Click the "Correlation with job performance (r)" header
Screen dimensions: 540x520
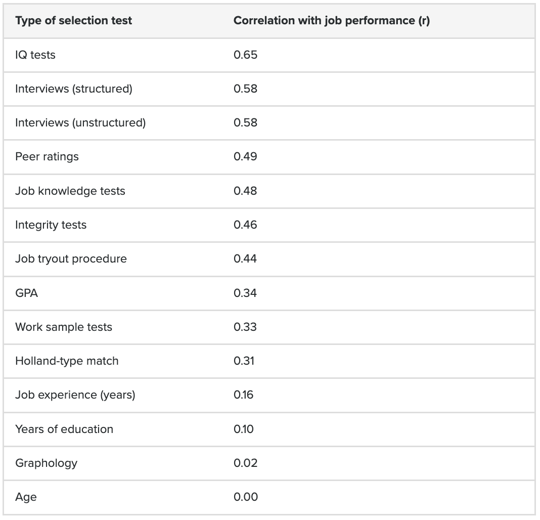[x=331, y=21]
